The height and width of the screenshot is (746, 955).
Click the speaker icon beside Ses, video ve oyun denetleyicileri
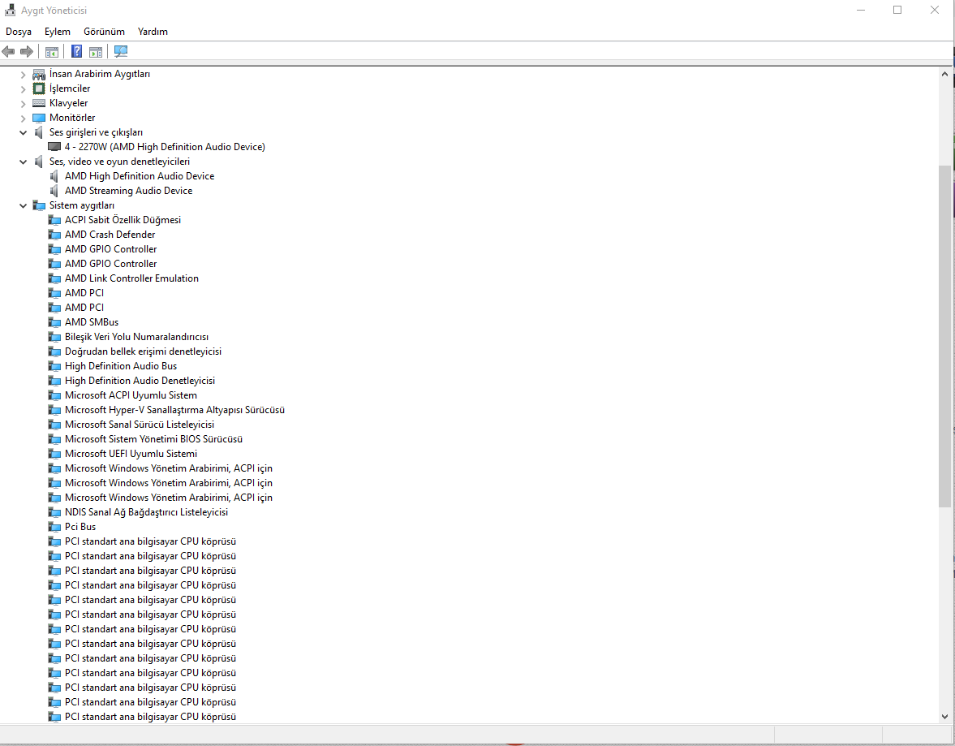coord(39,162)
